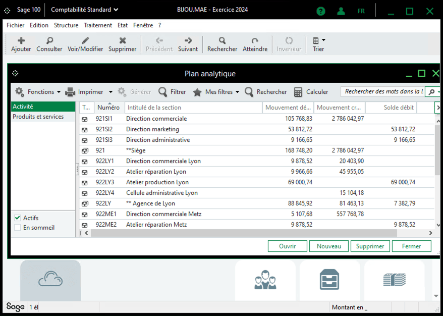This screenshot has width=443, height=316.
Task: Click the Fermer button
Action: point(412,246)
